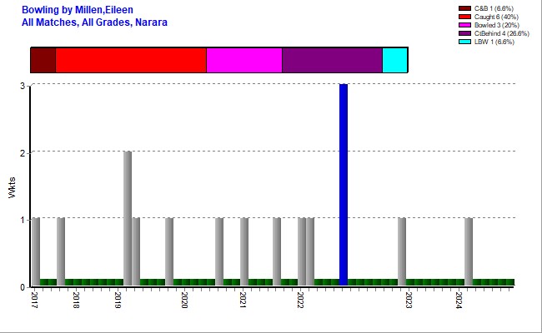Image resolution: width=542 pixels, height=333 pixels.
Task: Click the 2020 x-axis label
Action: tap(184, 300)
